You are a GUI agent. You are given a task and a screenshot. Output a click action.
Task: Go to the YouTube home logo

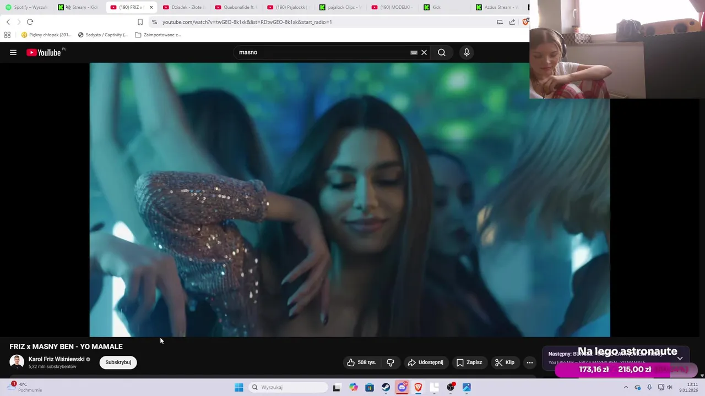44,52
